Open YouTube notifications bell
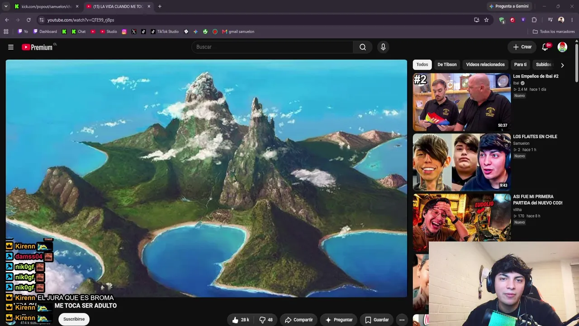This screenshot has height=326, width=579. pyautogui.click(x=546, y=47)
